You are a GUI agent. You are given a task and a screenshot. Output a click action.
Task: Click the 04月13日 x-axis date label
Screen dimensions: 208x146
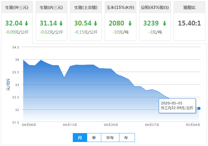pyautogui.click(x=70, y=125)
